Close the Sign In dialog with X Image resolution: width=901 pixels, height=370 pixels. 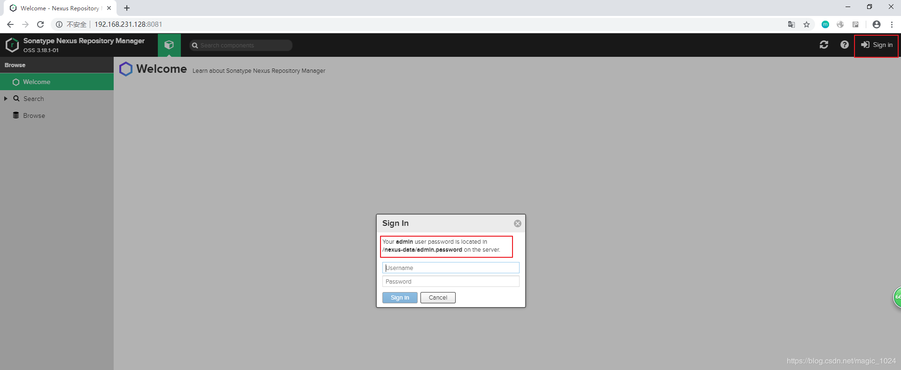[518, 224]
